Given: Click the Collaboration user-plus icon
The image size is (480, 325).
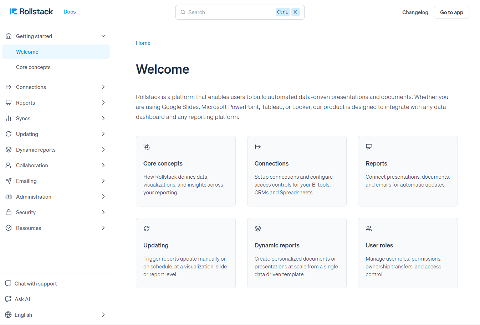Looking at the screenshot, I should pos(9,165).
